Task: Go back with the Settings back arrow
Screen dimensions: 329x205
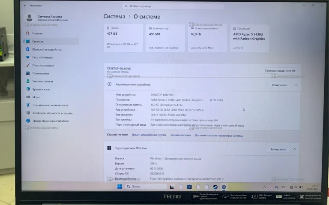Action: tap(25, 6)
